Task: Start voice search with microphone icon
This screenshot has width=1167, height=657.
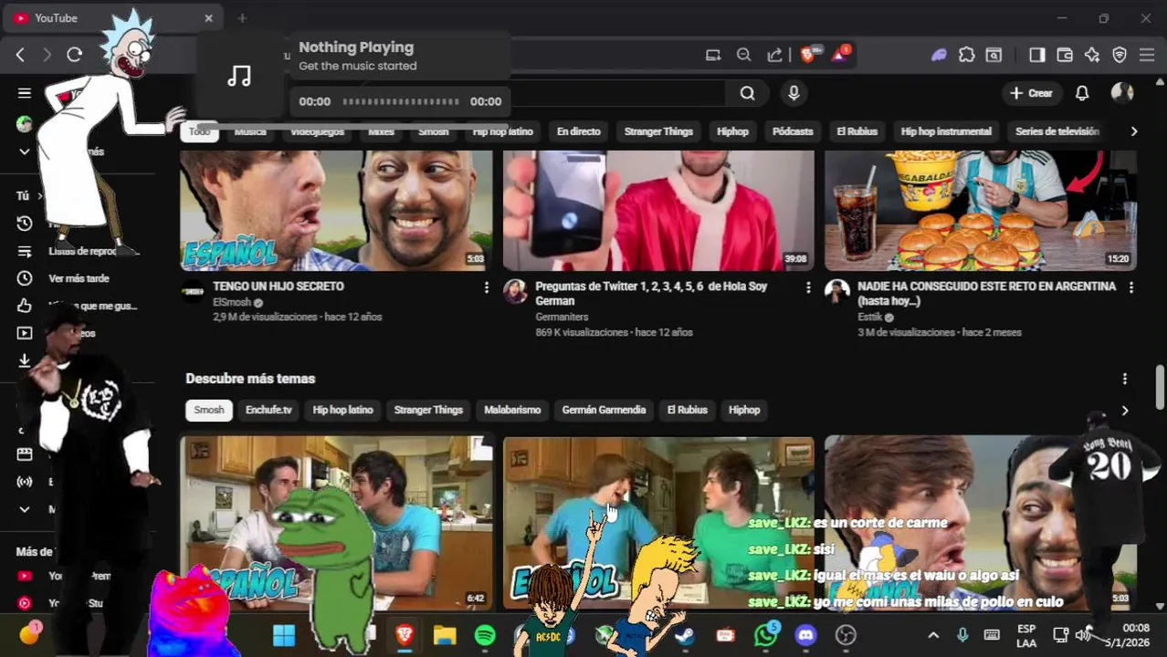Action: [794, 93]
